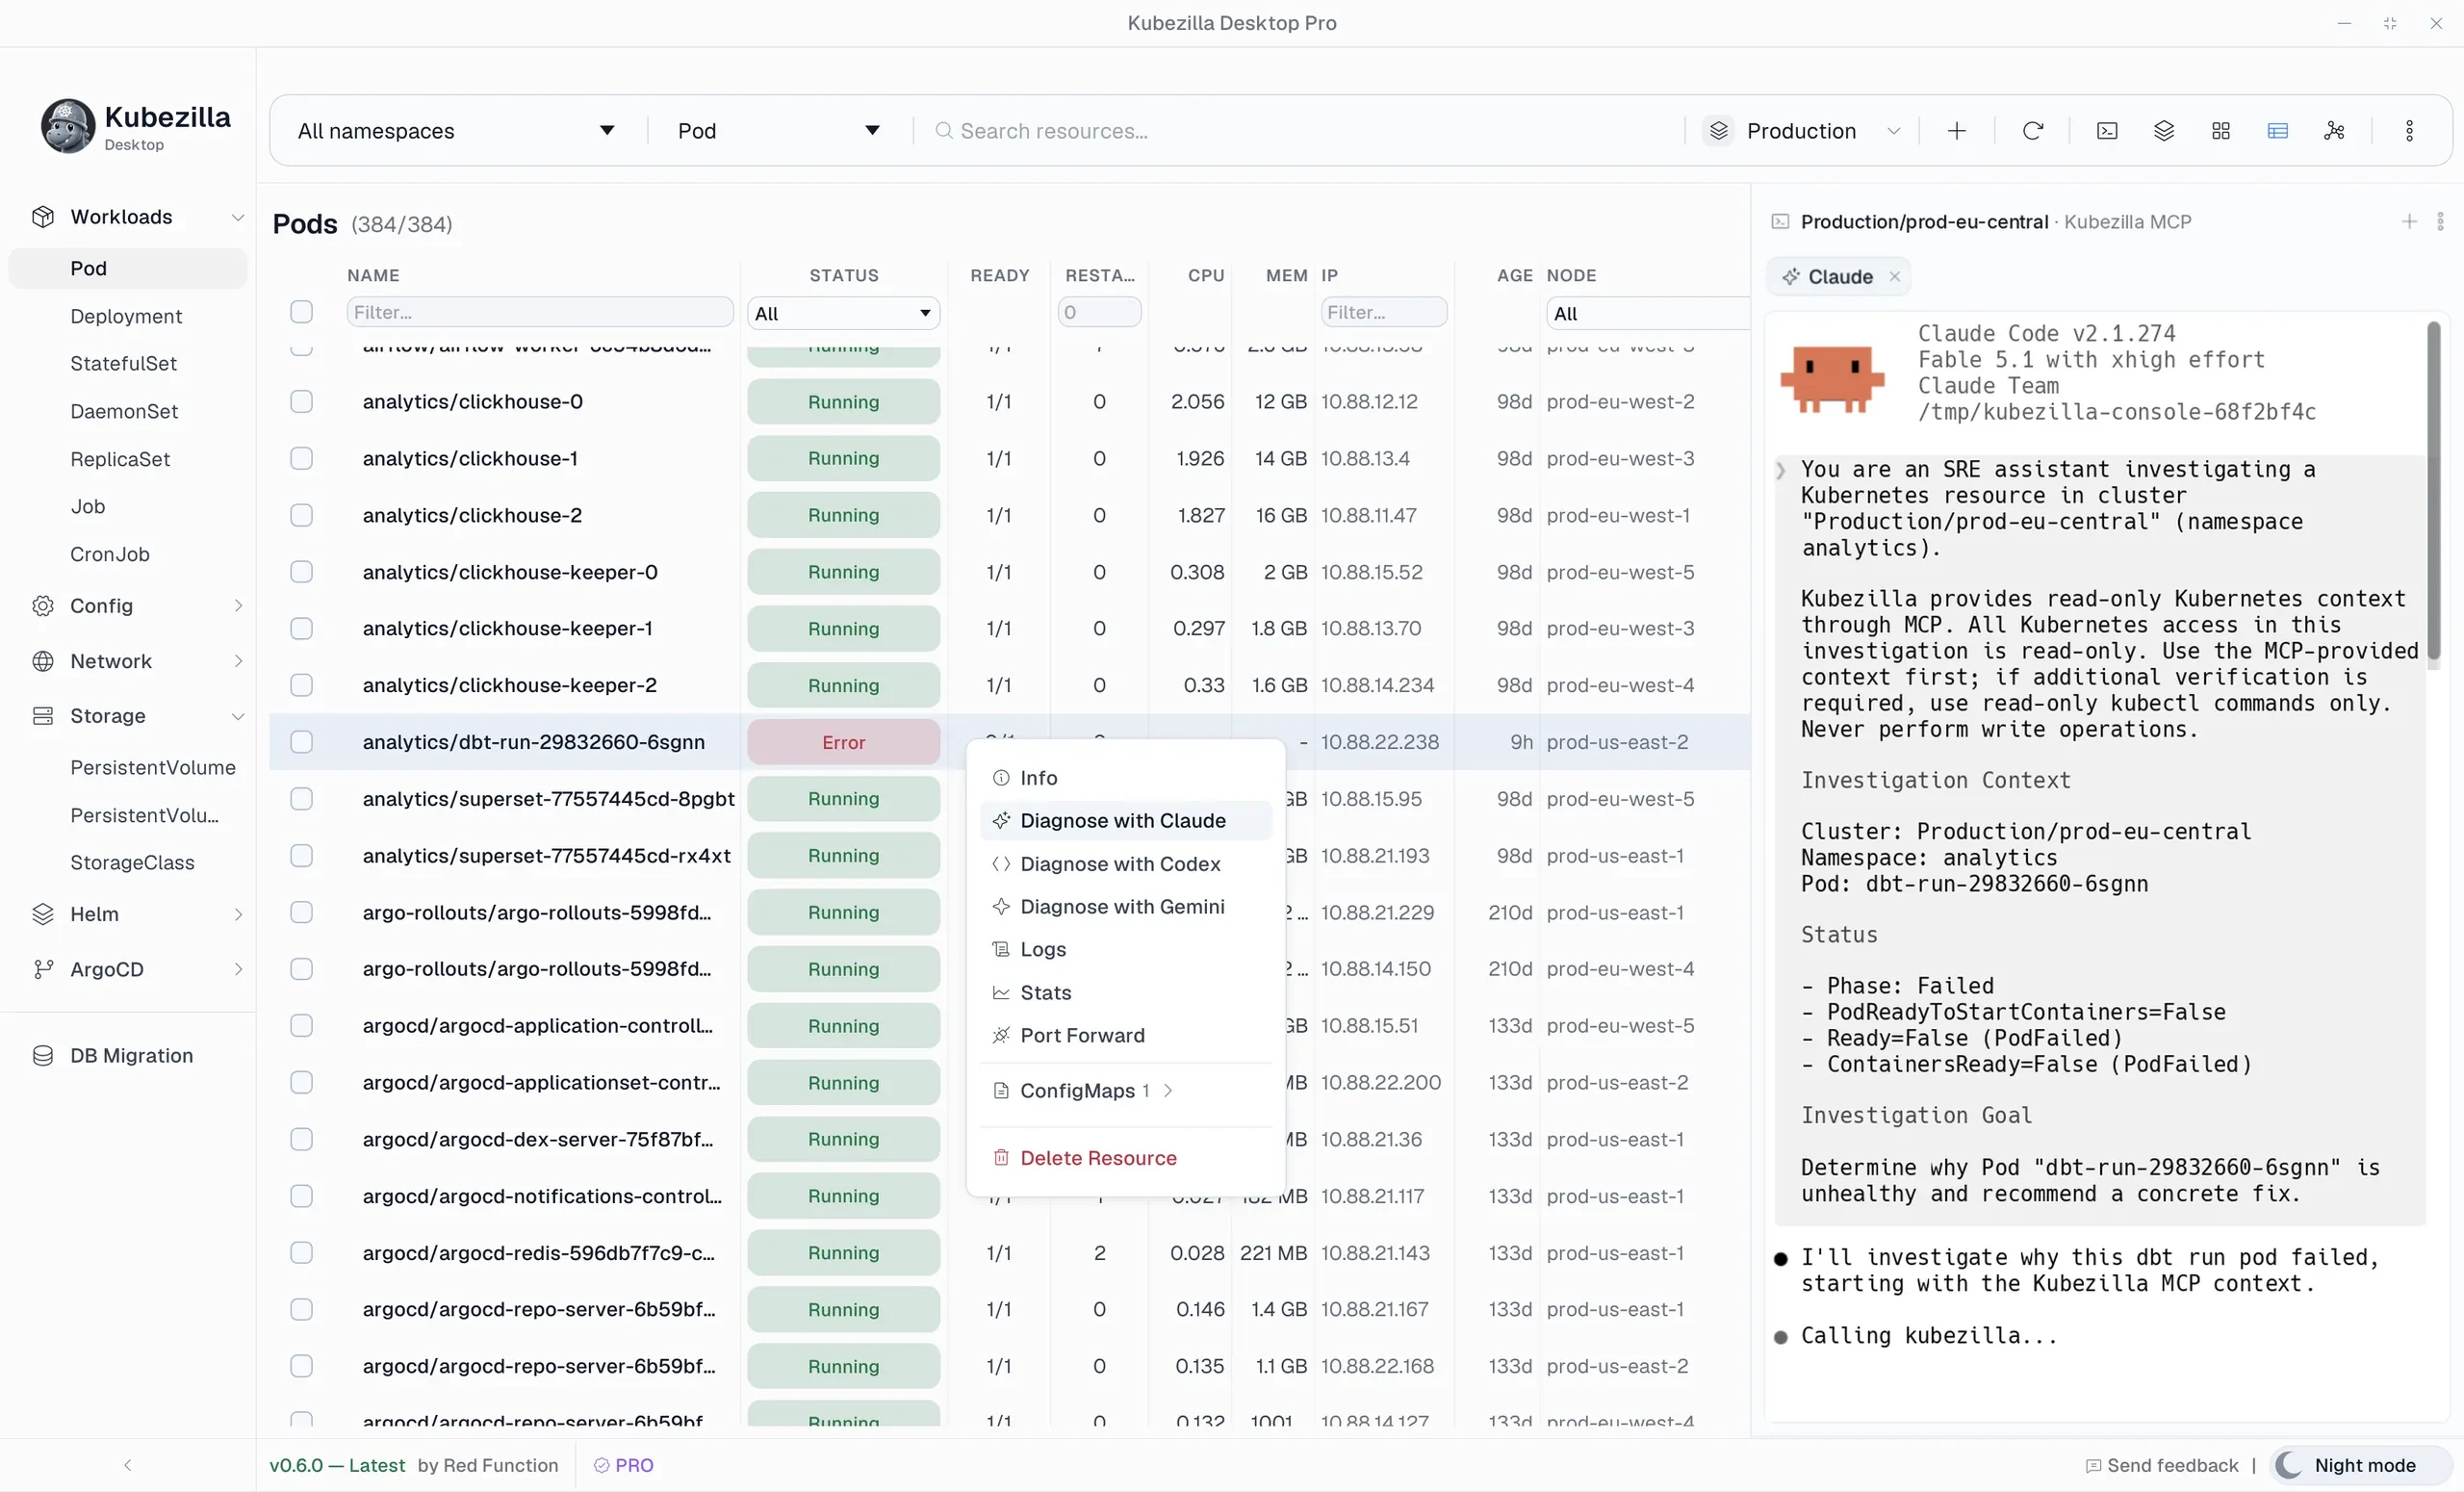Select checkbox for analytics/dbt-run-29832660-6sgnn
Screen dimensions: 2464x1492
tap(301, 742)
